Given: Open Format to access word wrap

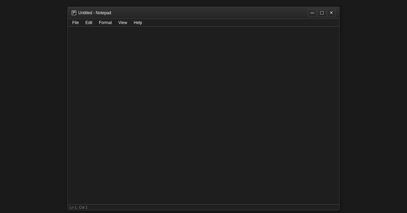Looking at the screenshot, I should pyautogui.click(x=105, y=23).
